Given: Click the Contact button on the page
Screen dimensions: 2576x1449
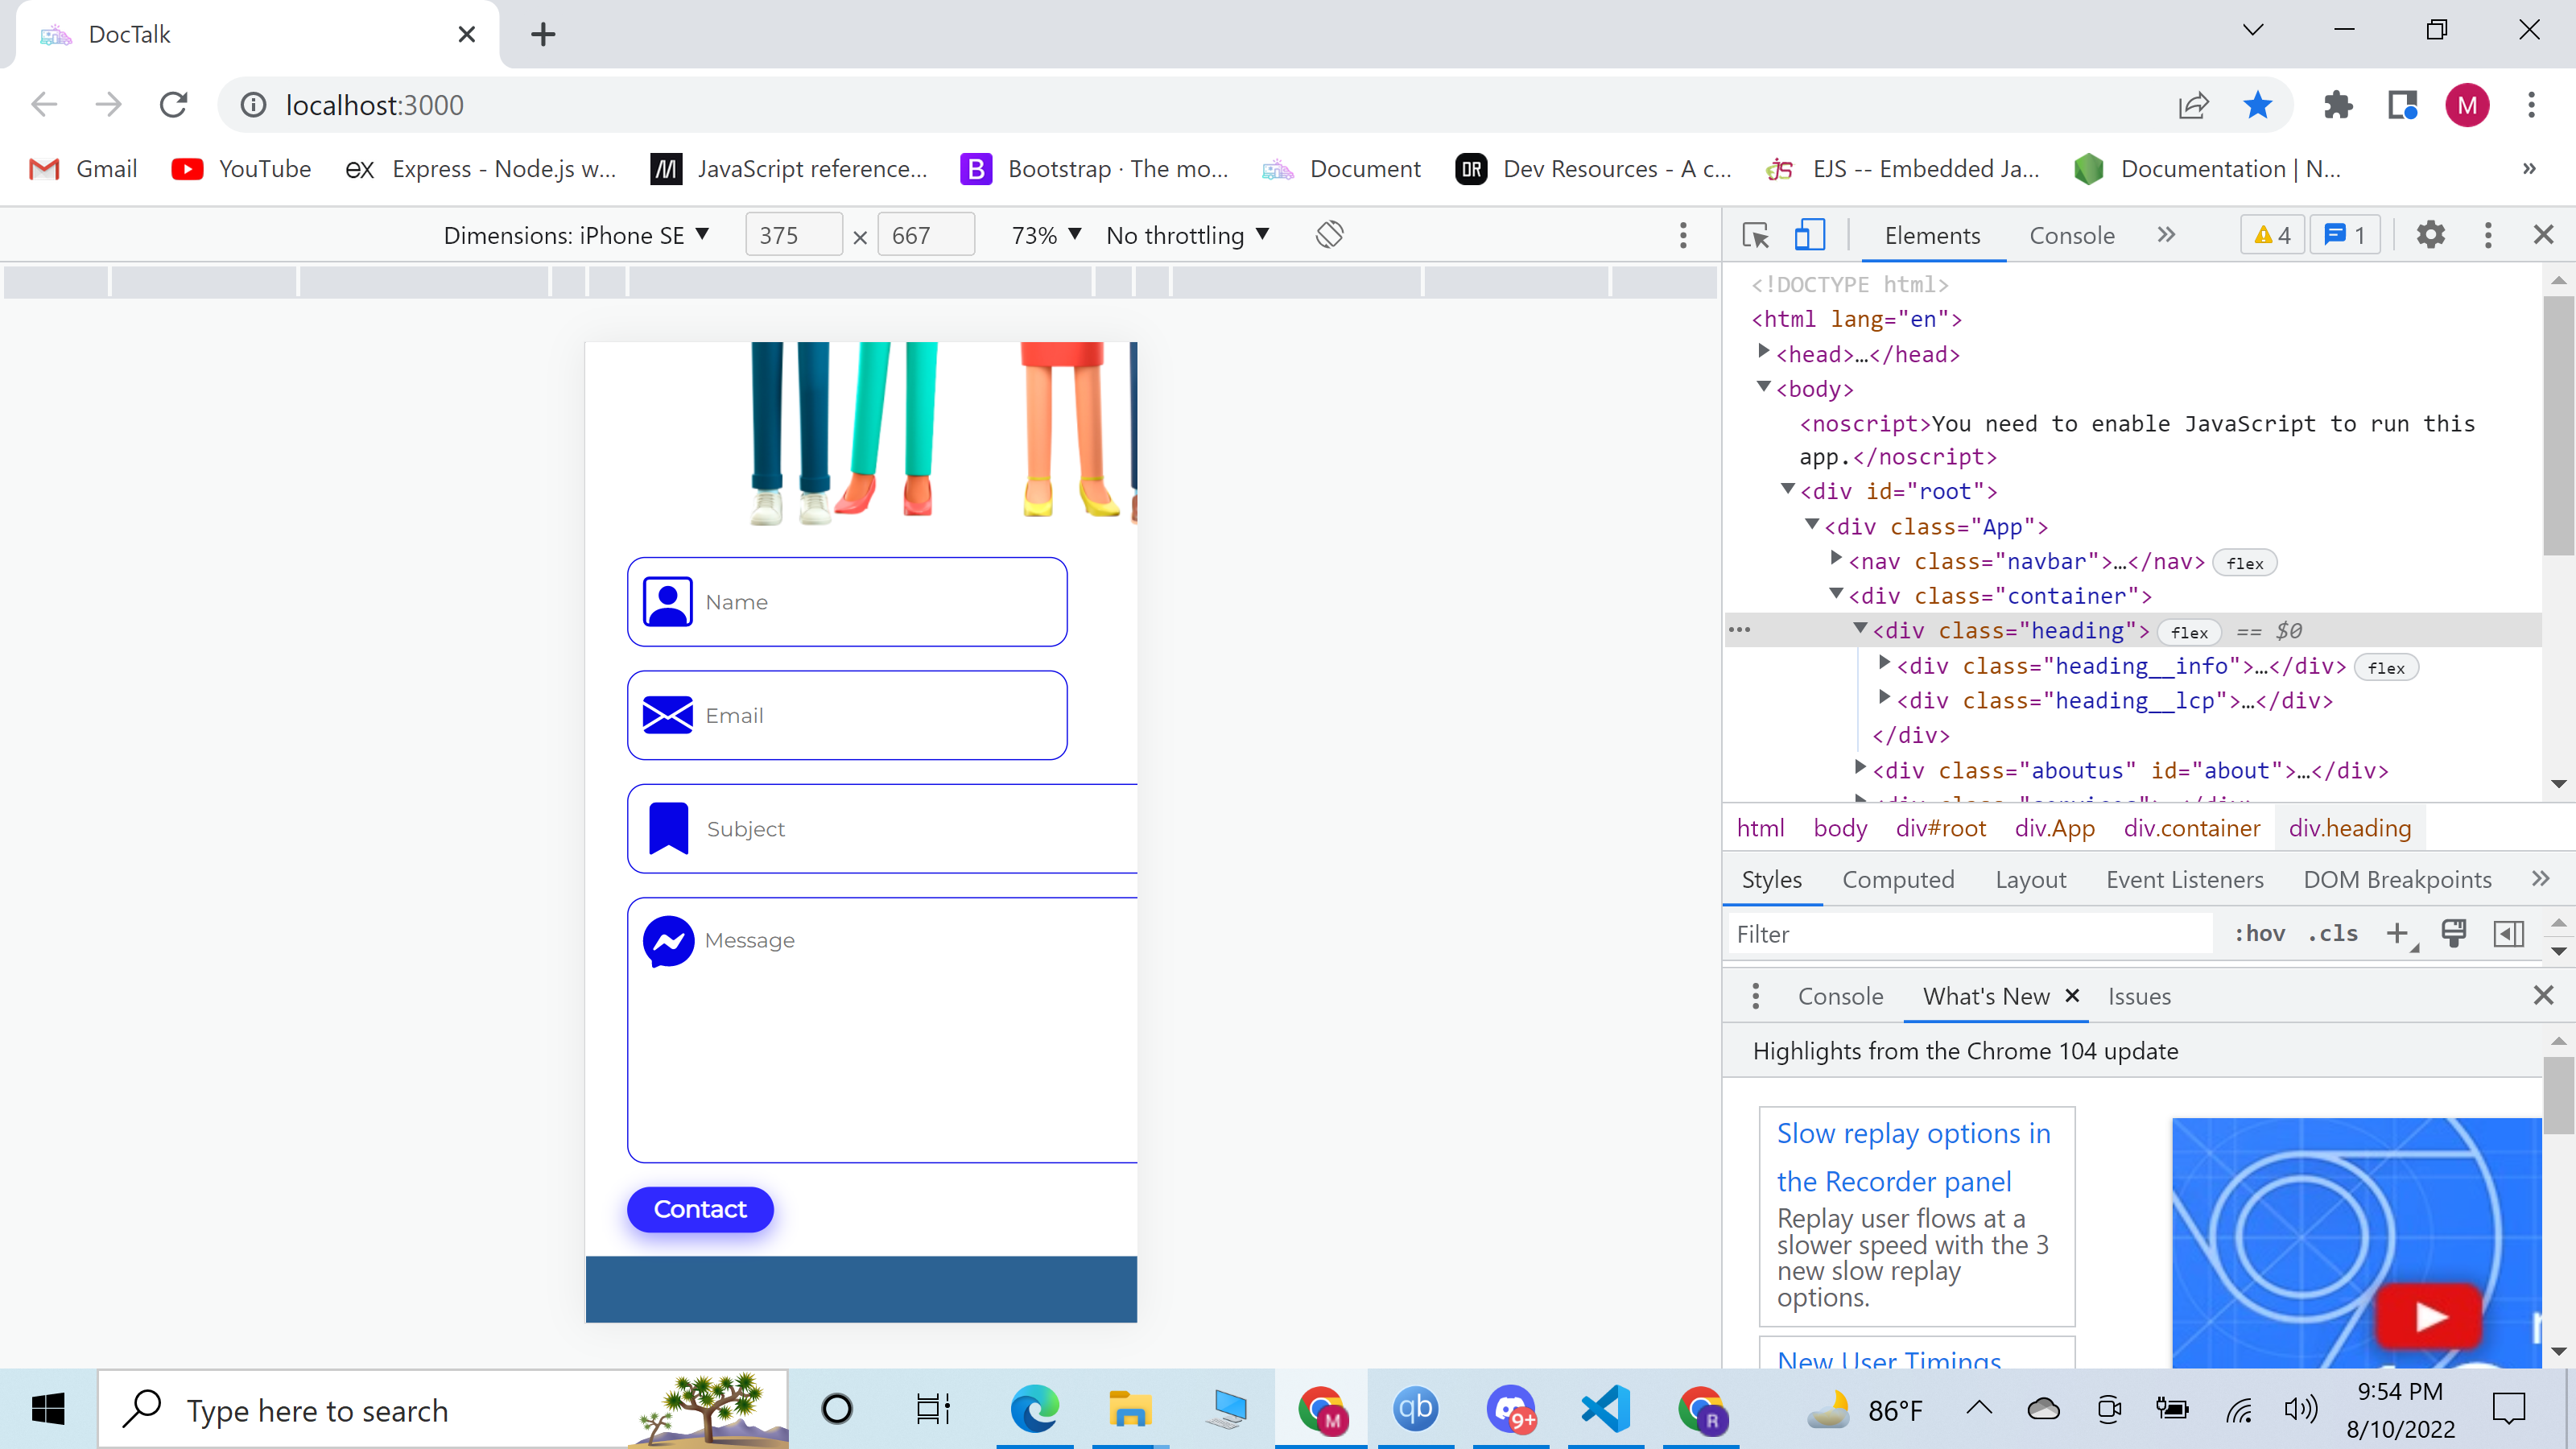Looking at the screenshot, I should [x=699, y=1209].
